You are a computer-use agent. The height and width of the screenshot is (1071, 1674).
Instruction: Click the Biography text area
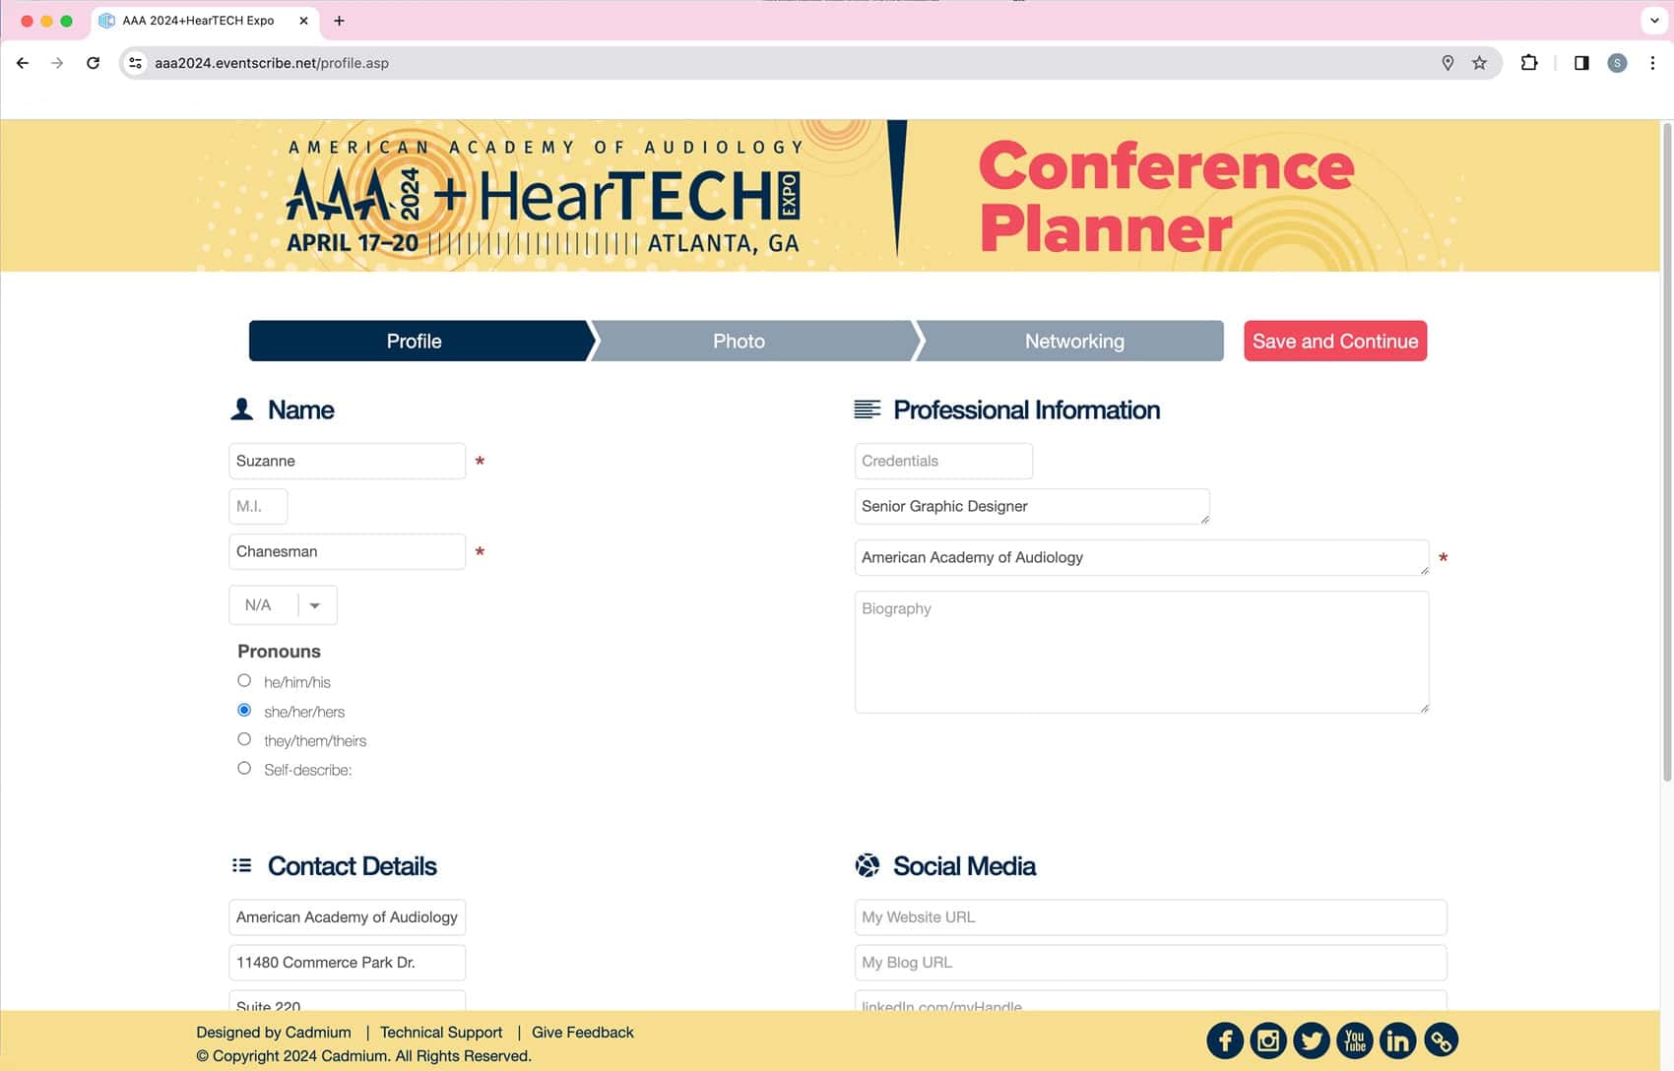pyautogui.click(x=1141, y=652)
